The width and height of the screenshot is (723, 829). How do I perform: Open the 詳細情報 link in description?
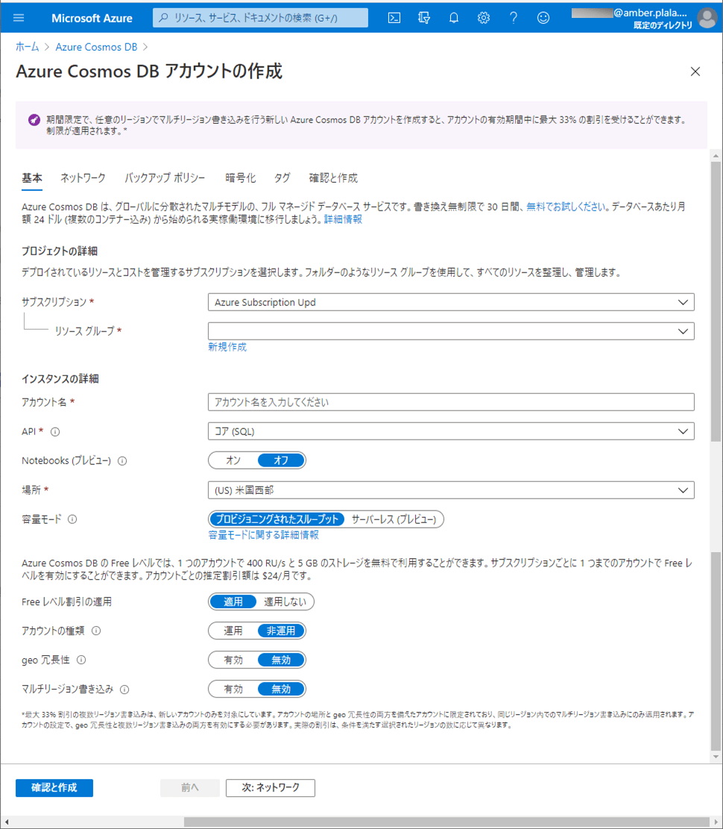tap(343, 219)
